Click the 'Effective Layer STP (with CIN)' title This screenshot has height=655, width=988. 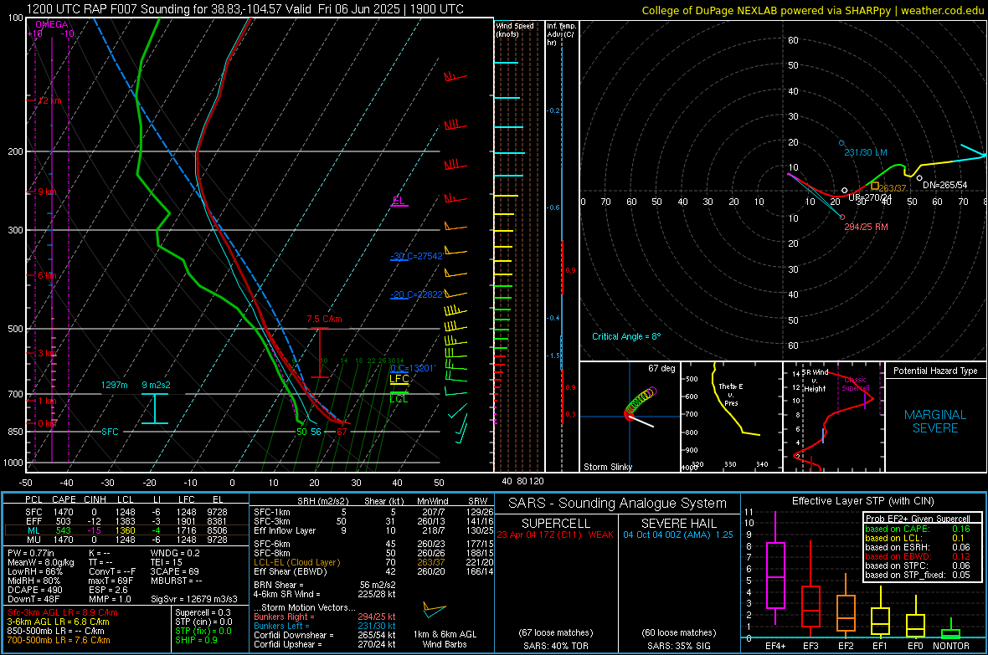coord(862,501)
